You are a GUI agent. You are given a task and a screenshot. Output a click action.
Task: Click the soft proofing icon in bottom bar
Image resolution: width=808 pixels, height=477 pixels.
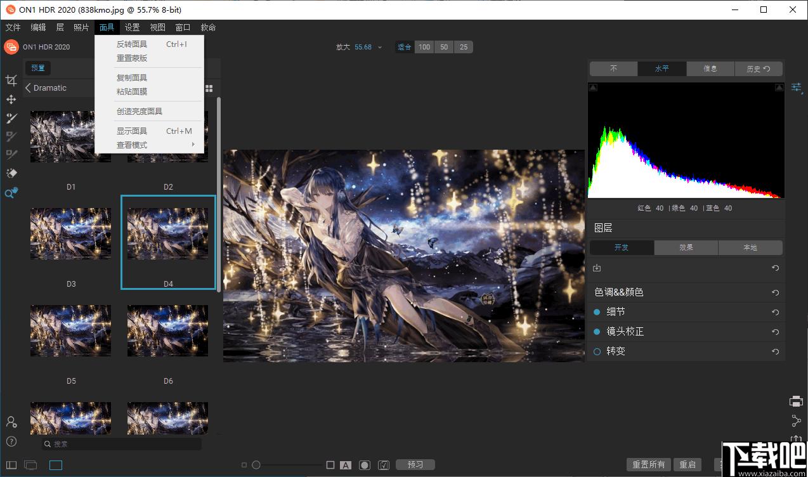383,465
